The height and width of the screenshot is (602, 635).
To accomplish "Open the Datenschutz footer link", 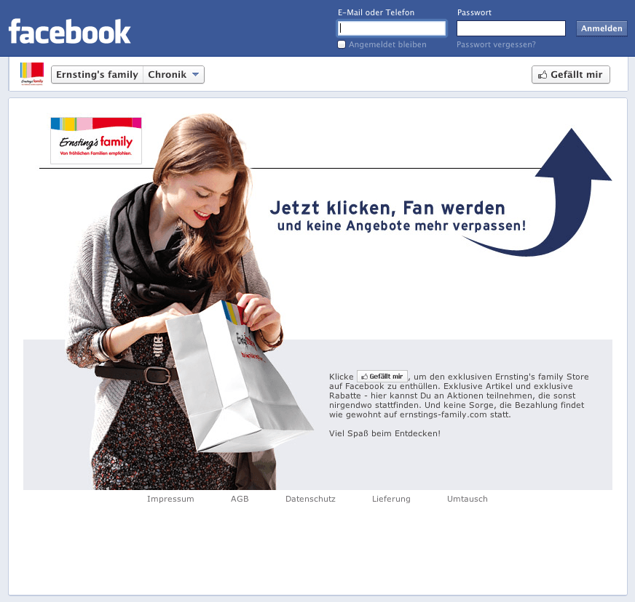I will pyautogui.click(x=311, y=499).
